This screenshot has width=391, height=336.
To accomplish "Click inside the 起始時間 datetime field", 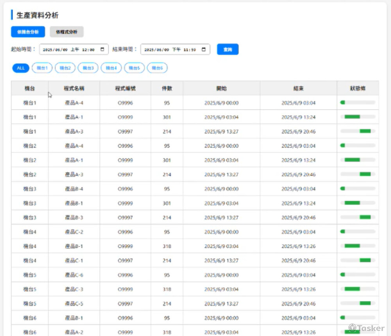I will (68, 50).
